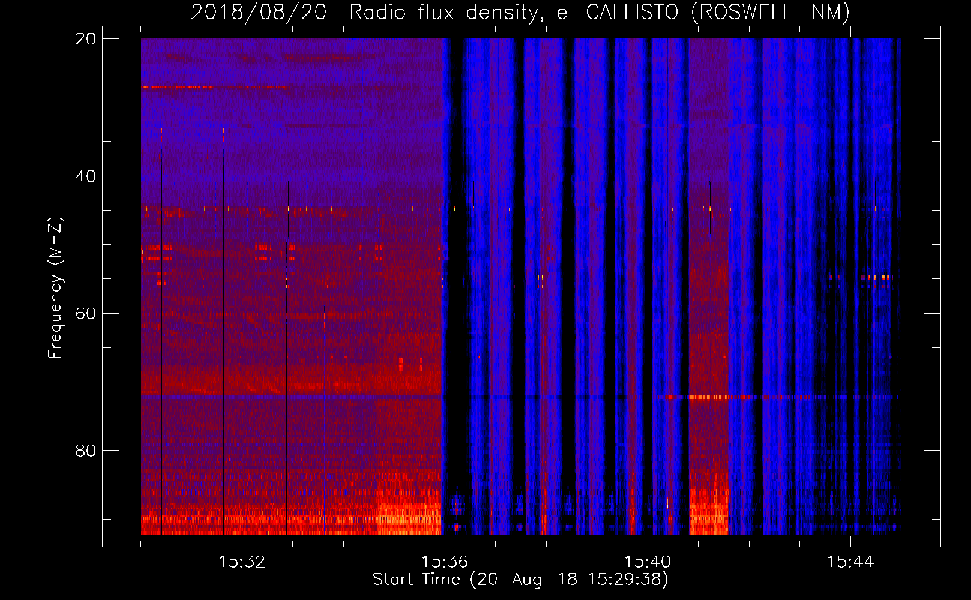Click the time tick label '15:40'
971x600 pixels.
pos(648,562)
